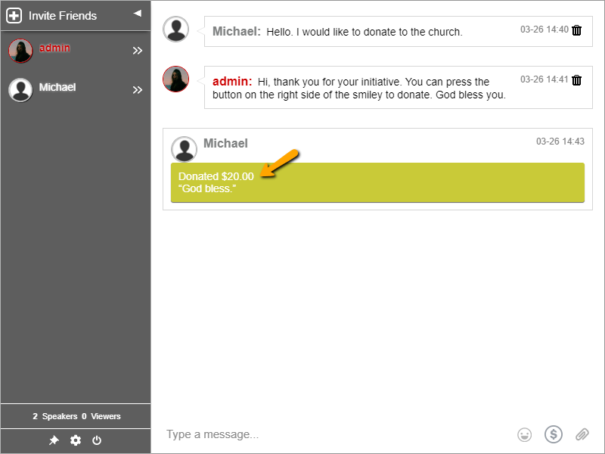Delete admin's reply using the trash icon
Screen dimensions: 605x454
(x=577, y=80)
